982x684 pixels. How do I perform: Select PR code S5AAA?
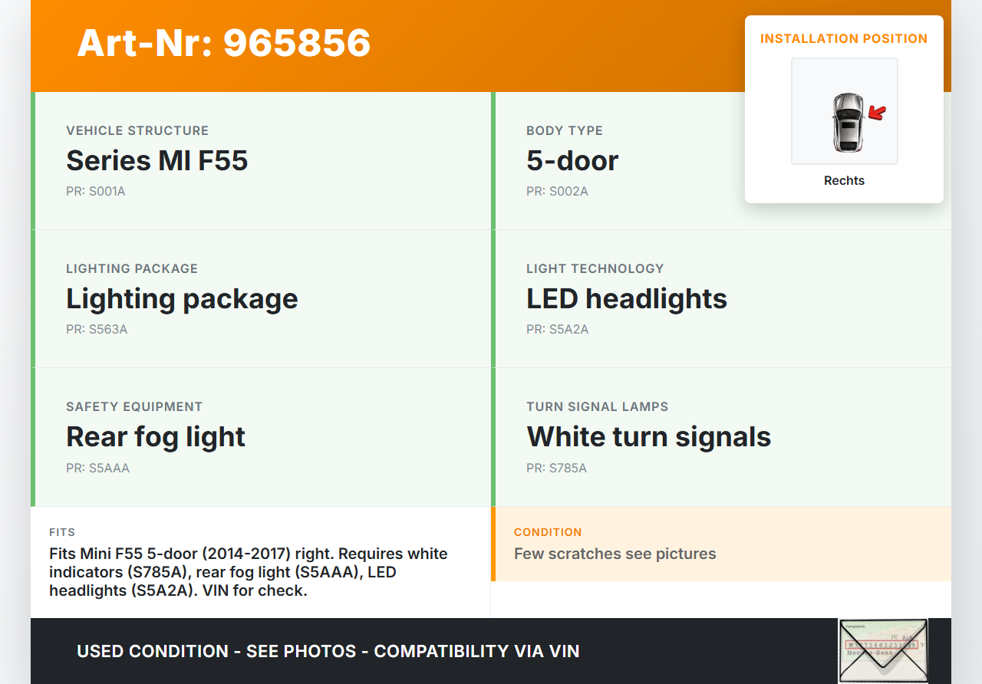(x=97, y=468)
